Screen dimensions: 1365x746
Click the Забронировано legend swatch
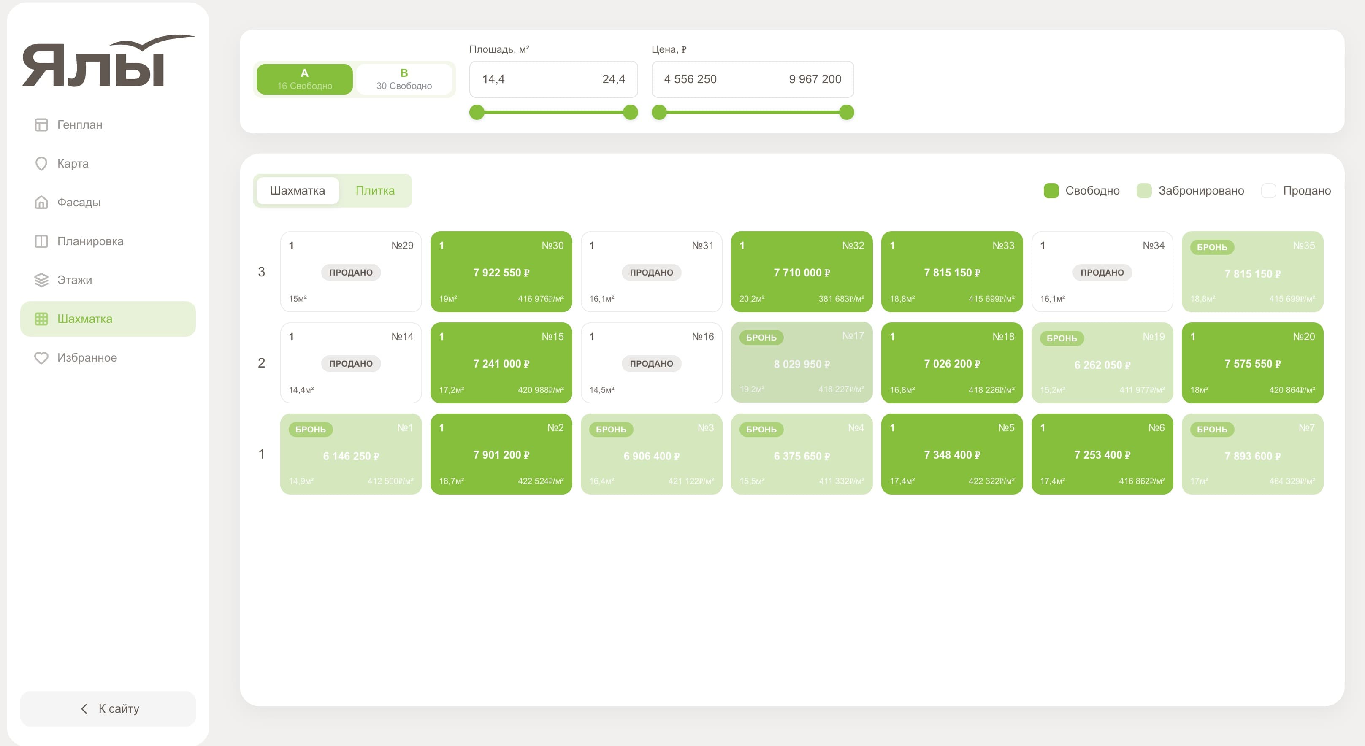1144,191
